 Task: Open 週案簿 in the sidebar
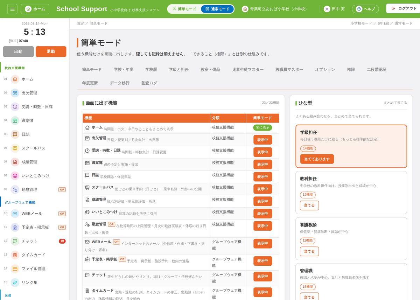pyautogui.click(x=35, y=120)
